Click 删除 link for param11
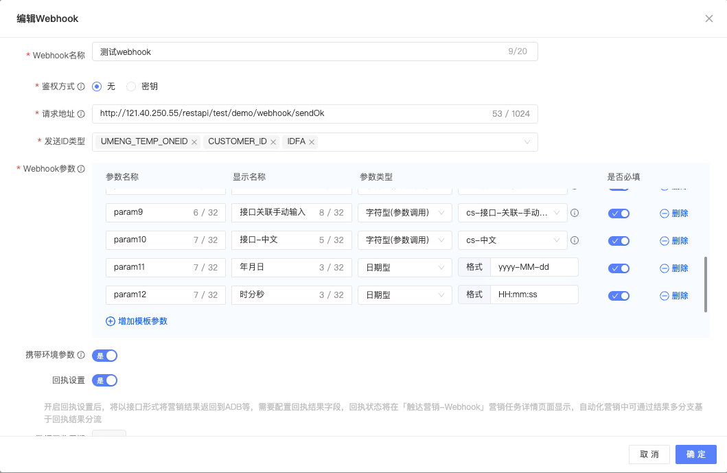 680,268
